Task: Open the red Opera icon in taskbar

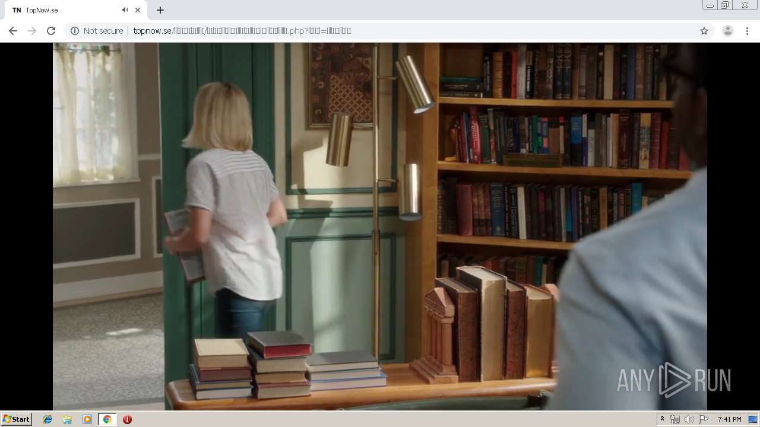Action: (127, 419)
